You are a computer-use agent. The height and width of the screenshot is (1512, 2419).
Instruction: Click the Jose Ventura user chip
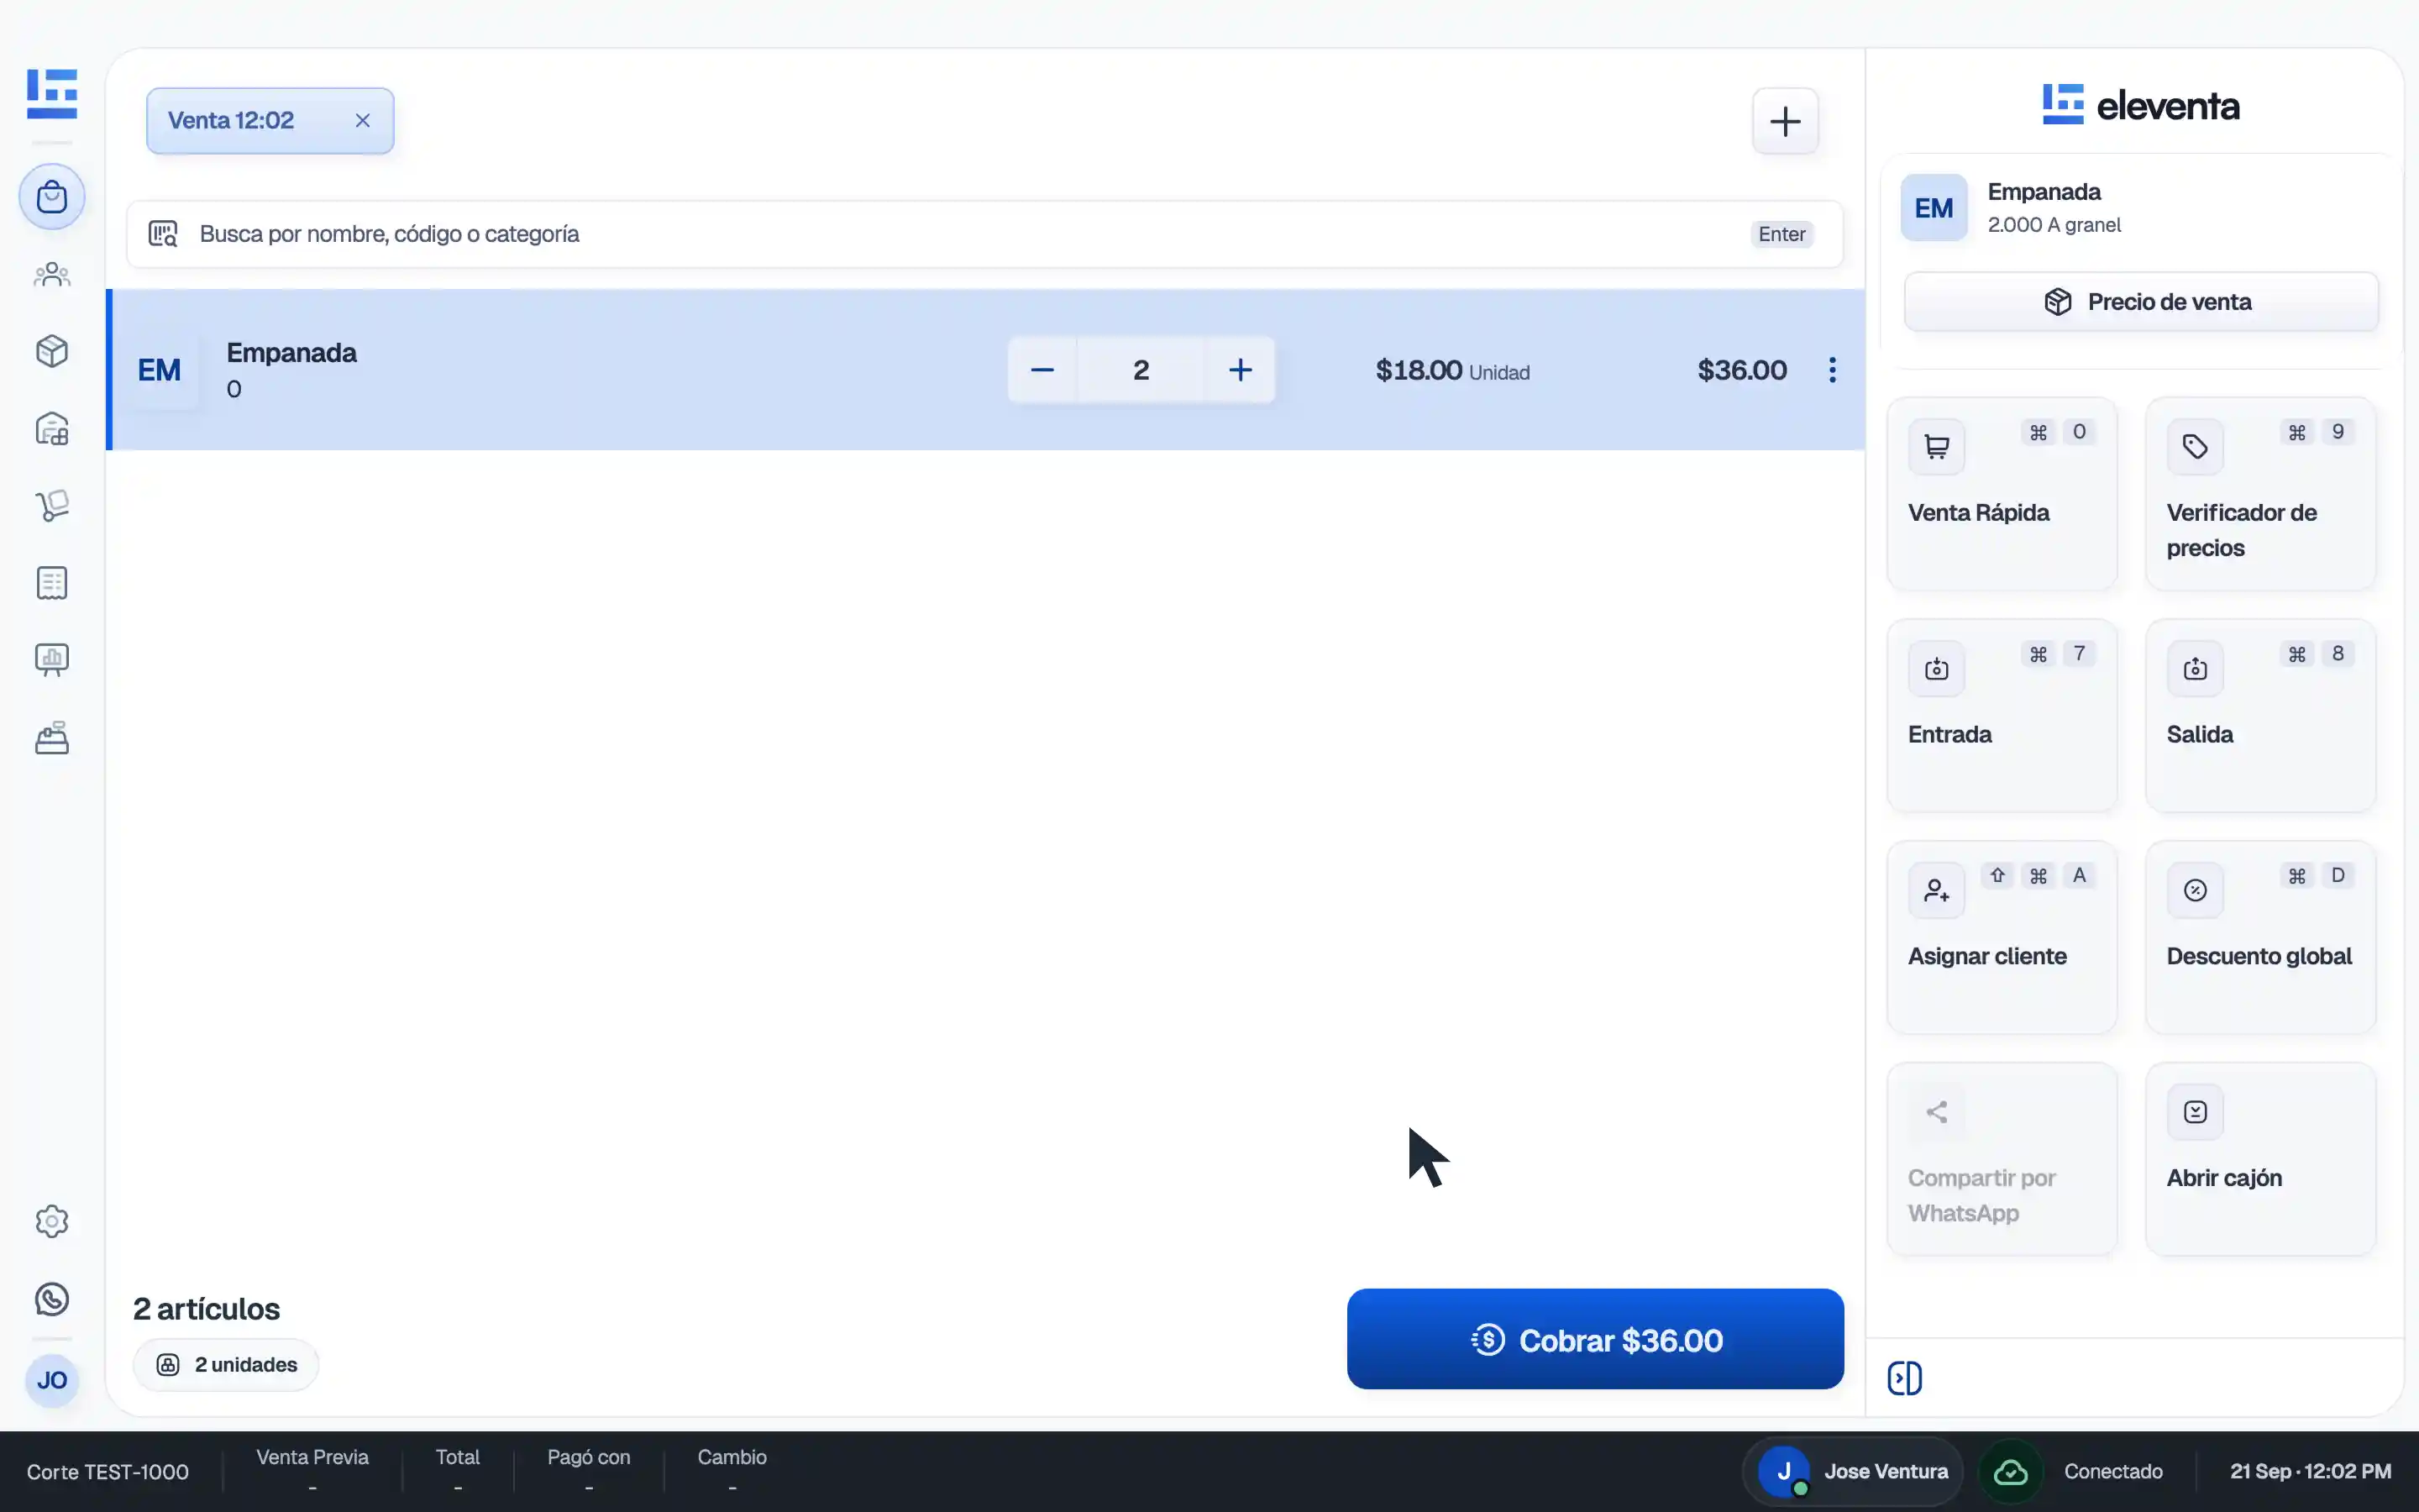click(1853, 1472)
